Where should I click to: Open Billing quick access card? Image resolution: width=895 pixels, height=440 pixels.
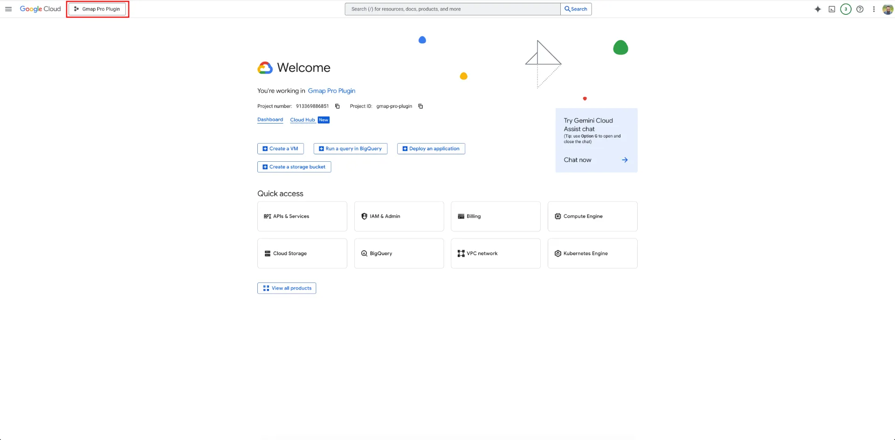click(x=496, y=216)
